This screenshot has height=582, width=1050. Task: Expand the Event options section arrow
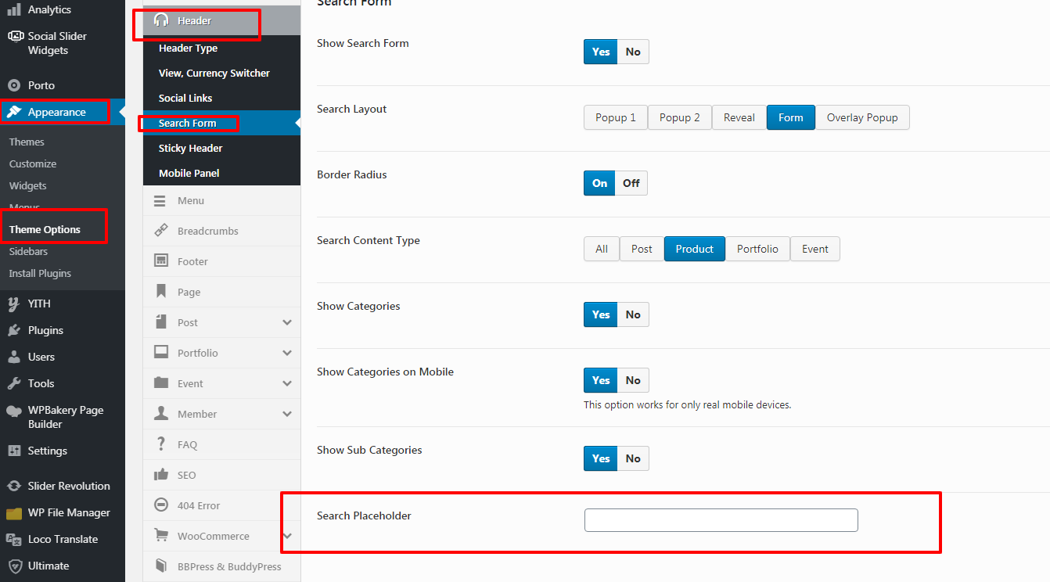[x=287, y=383]
